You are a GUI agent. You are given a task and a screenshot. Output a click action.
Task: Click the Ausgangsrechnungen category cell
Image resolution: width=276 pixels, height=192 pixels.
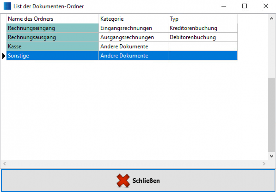[x=133, y=37]
